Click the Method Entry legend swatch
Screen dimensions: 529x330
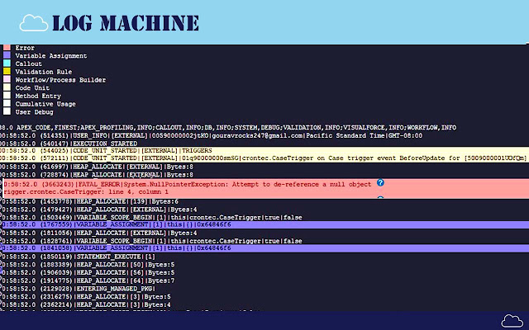click(7, 96)
